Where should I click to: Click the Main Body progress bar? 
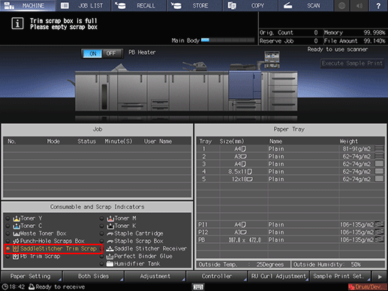tap(227, 40)
